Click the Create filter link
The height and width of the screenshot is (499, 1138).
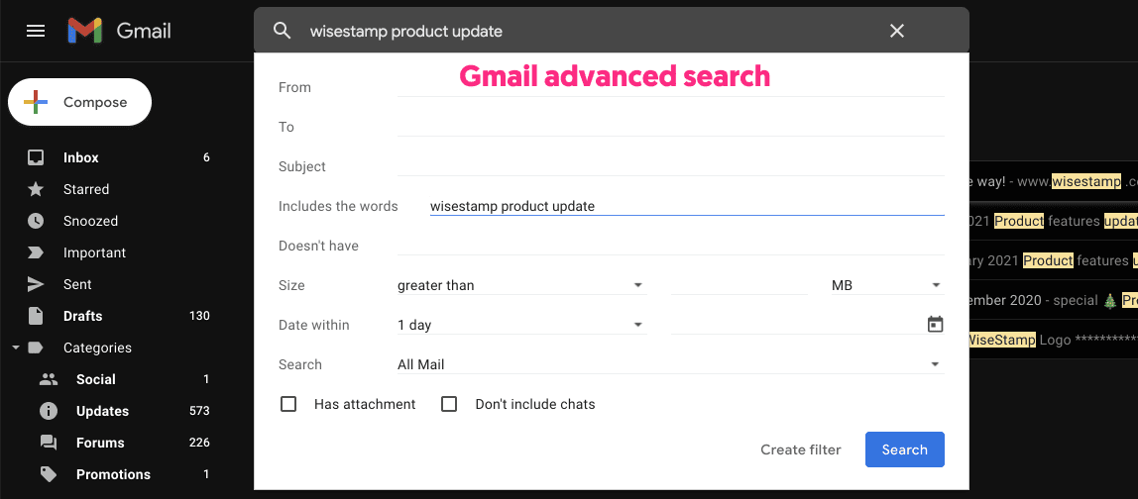(800, 449)
